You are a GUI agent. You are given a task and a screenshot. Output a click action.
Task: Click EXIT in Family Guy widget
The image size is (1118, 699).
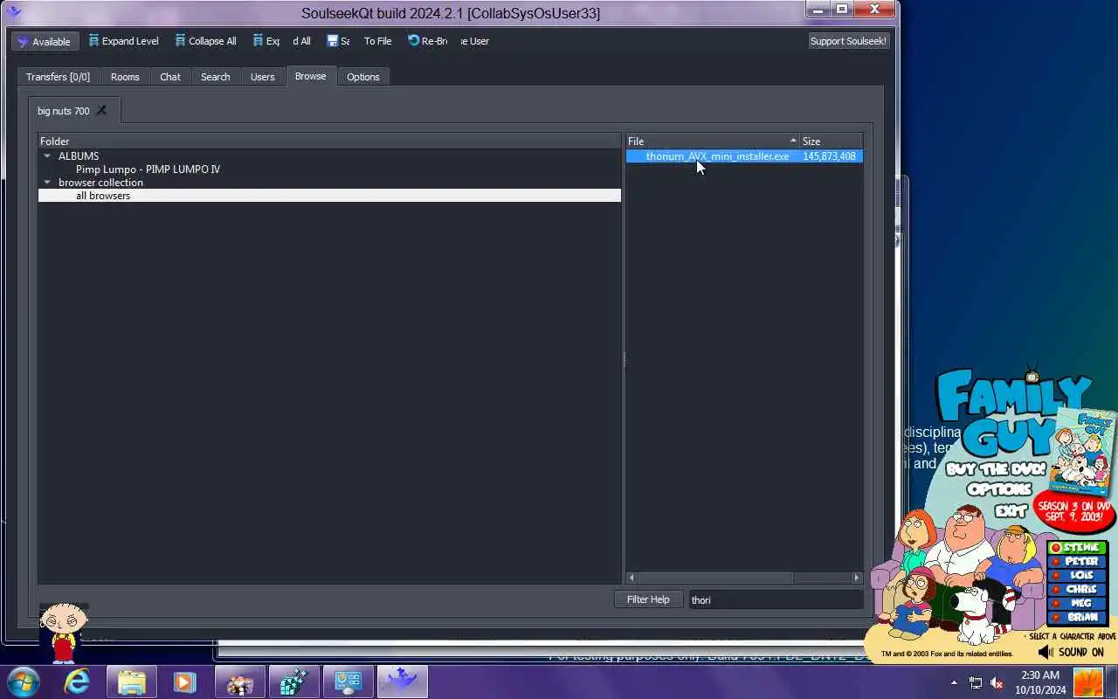[1011, 511]
